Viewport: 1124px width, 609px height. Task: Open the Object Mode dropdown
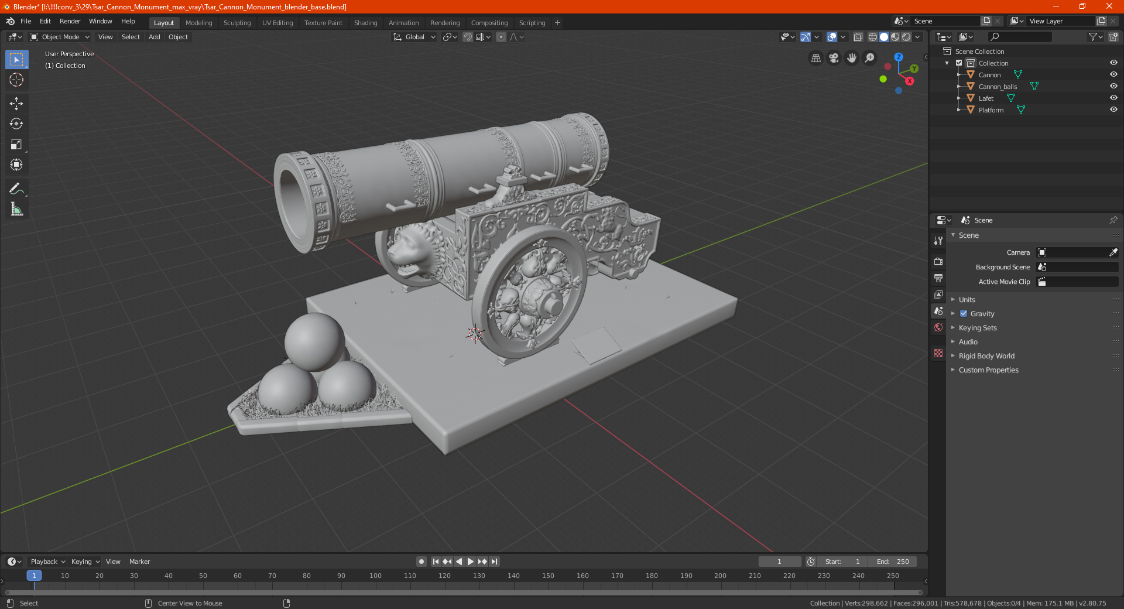(60, 37)
